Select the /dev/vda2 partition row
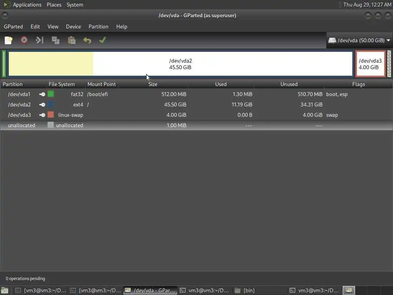 pyautogui.click(x=196, y=104)
